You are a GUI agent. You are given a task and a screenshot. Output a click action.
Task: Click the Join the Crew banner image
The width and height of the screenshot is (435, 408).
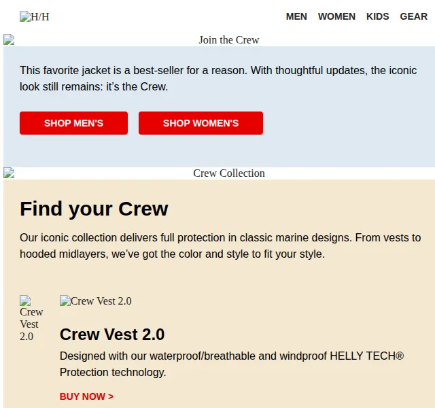(x=219, y=40)
